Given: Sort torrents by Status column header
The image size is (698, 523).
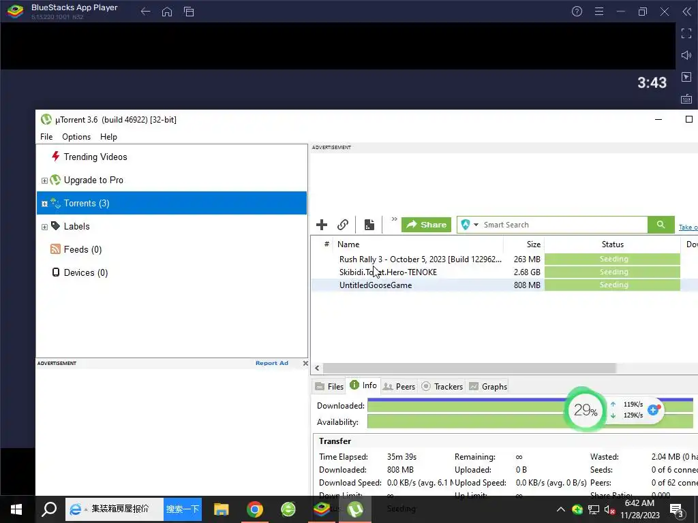Looking at the screenshot, I should [x=613, y=244].
